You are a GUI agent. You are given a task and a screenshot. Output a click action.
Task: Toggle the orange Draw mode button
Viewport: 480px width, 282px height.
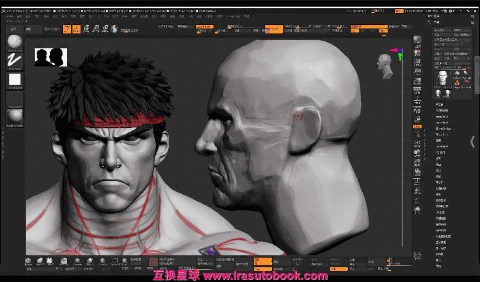(76, 29)
